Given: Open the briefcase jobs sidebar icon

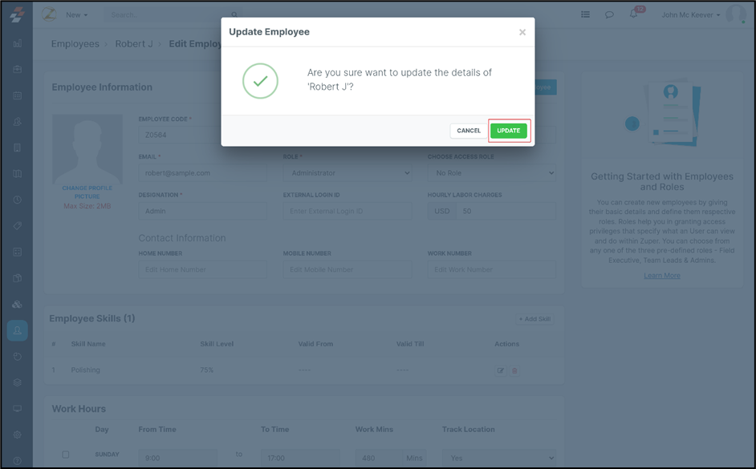Looking at the screenshot, I should click(x=18, y=69).
